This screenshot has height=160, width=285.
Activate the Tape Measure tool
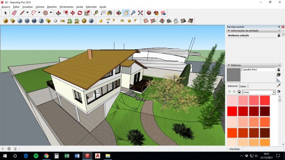point(96,13)
